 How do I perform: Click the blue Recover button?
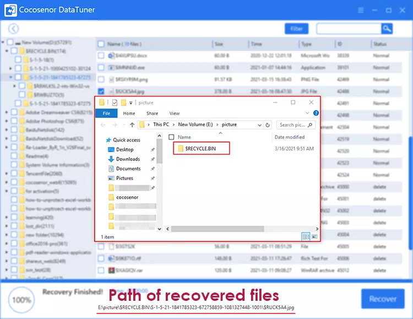pyautogui.click(x=383, y=299)
